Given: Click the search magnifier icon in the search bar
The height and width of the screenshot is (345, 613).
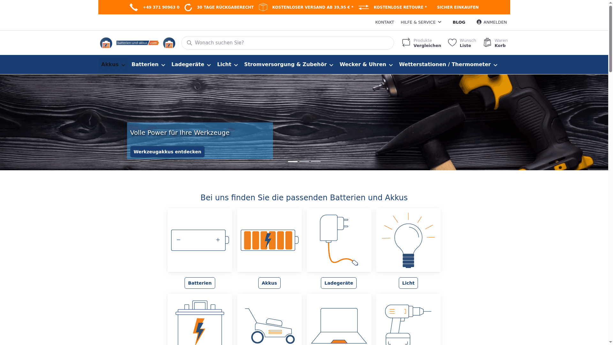Looking at the screenshot, I should click(x=189, y=42).
